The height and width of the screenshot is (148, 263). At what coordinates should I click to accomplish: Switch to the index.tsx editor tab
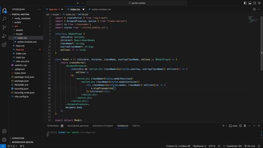click(75, 9)
